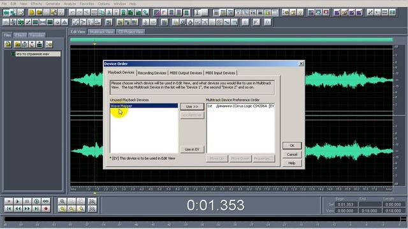Start playback with the Play button
The image size is (408, 229).
[x=18, y=201]
